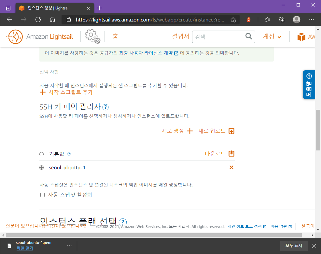Screen dimensions: 321x254
Task: Select the seoul-ubuntu-1 radio button
Action: pyautogui.click(x=42, y=168)
